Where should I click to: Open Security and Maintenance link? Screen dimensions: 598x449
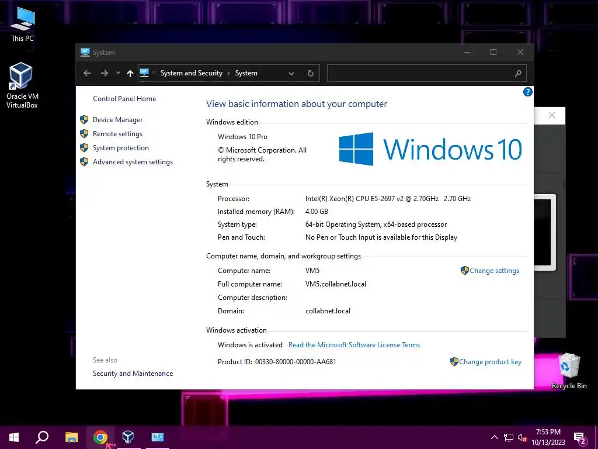133,374
